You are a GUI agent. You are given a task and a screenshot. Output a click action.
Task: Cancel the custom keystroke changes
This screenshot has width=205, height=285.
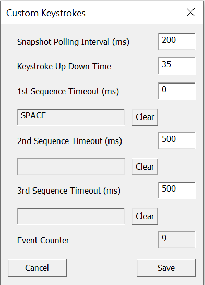click(37, 268)
